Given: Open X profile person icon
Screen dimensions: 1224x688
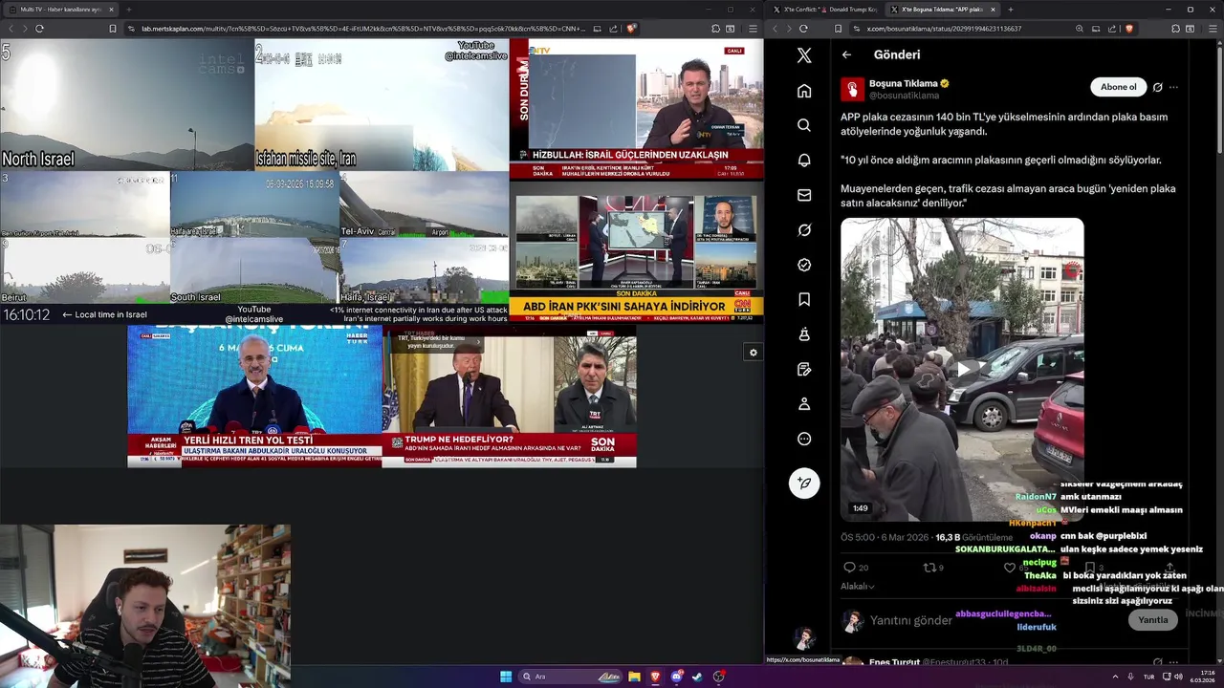Looking at the screenshot, I should tap(804, 404).
